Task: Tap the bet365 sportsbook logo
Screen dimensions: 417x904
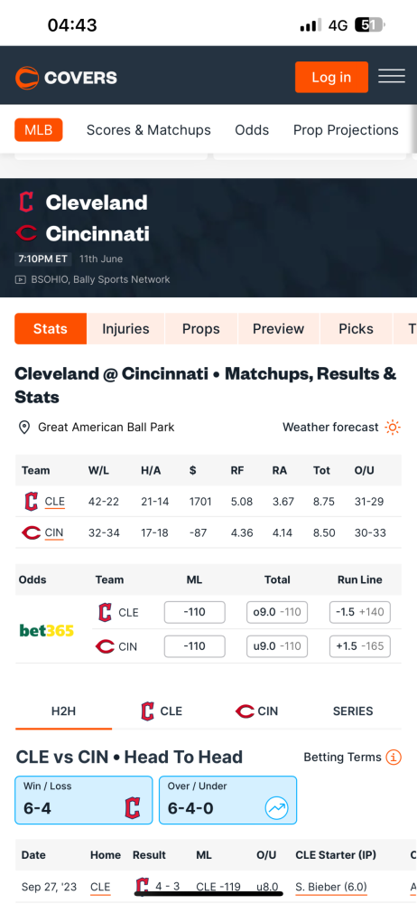Action: (47, 630)
